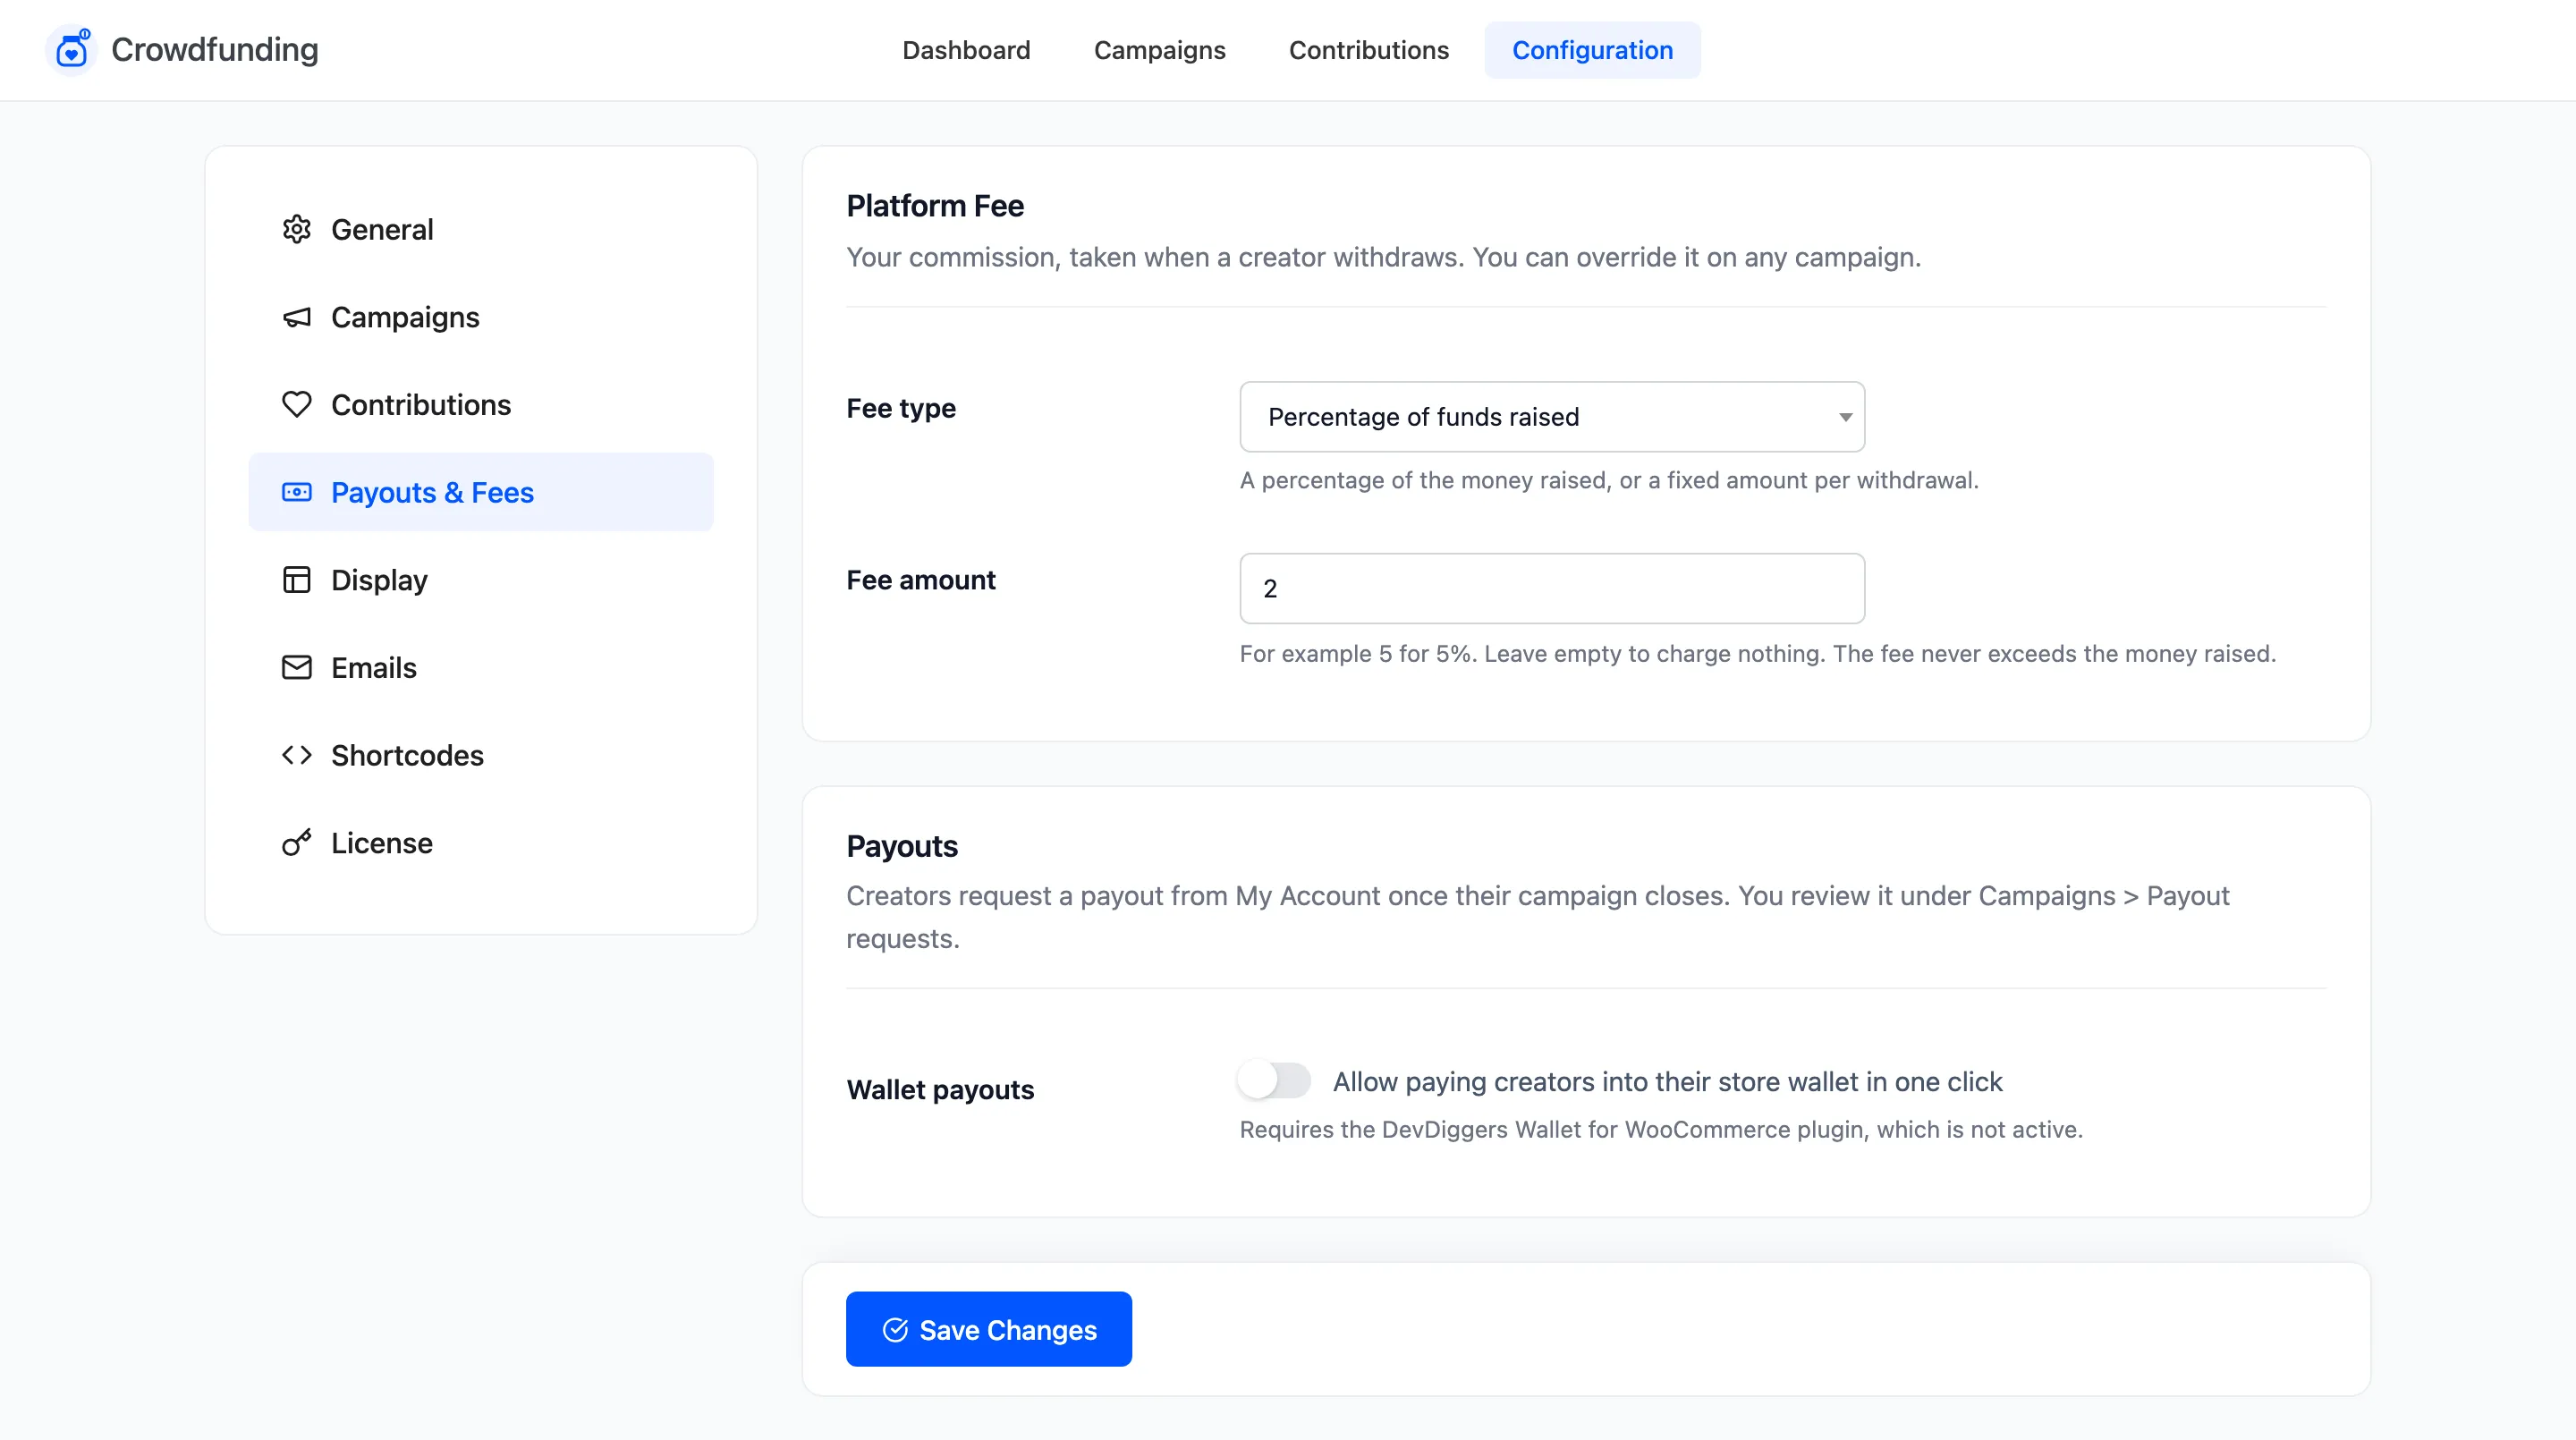Click the Contributions heart icon
2576x1440 pixels.
(297, 405)
